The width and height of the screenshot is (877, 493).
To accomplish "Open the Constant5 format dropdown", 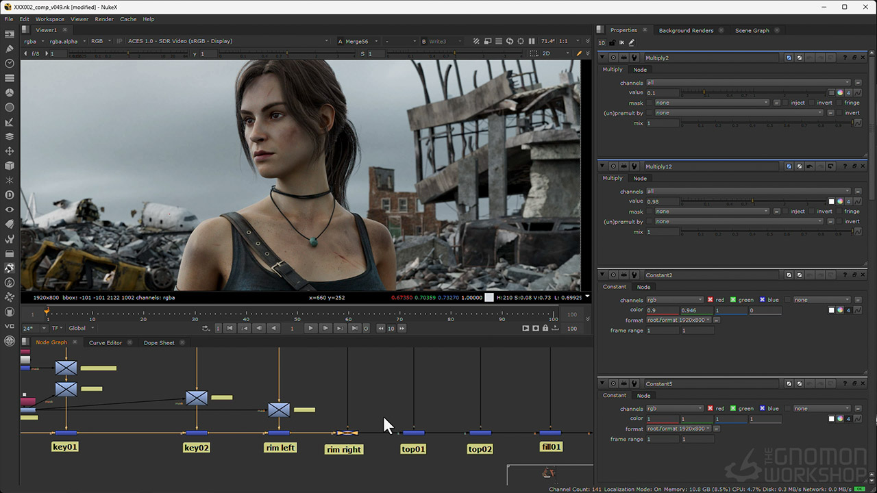I will tap(678, 429).
